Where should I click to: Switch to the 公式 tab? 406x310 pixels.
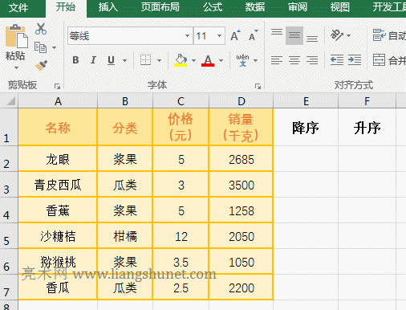(x=213, y=7)
